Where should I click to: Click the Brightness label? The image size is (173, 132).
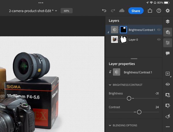point(116,93)
